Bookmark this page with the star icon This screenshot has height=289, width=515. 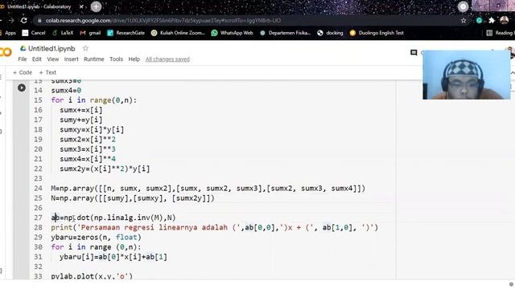pos(463,20)
